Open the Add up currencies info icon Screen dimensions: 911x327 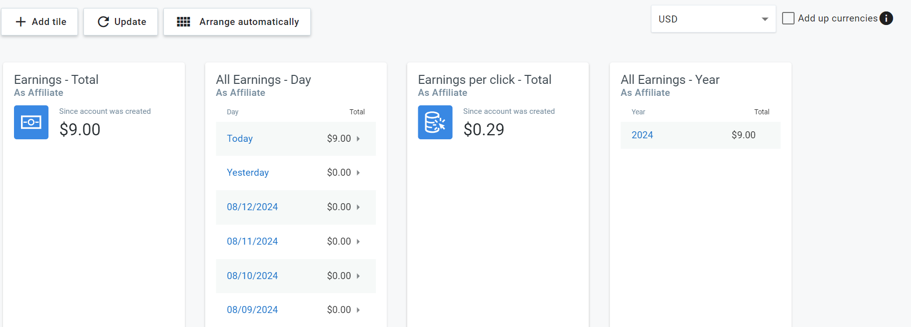click(886, 18)
